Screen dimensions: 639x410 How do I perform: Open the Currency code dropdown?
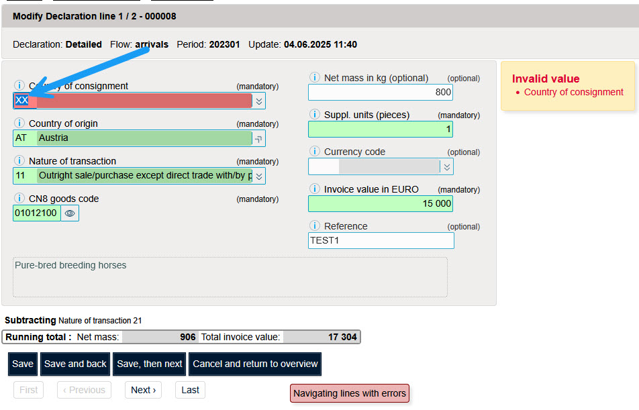tap(446, 166)
